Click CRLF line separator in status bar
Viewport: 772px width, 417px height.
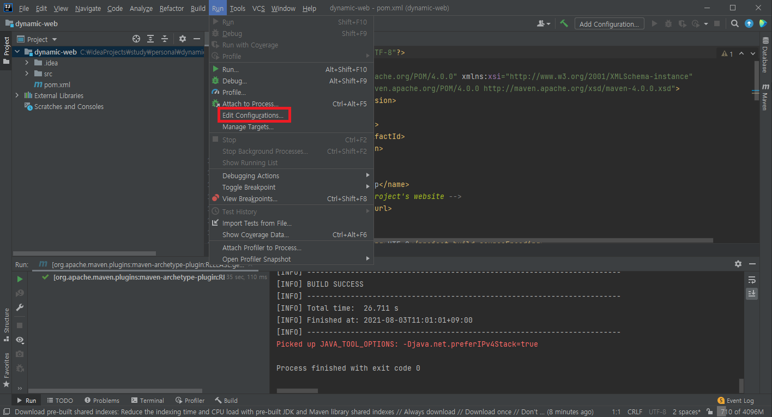coord(635,412)
